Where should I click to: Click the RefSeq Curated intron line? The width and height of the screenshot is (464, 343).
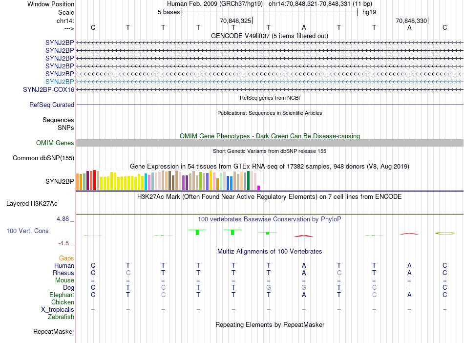[x=270, y=105]
